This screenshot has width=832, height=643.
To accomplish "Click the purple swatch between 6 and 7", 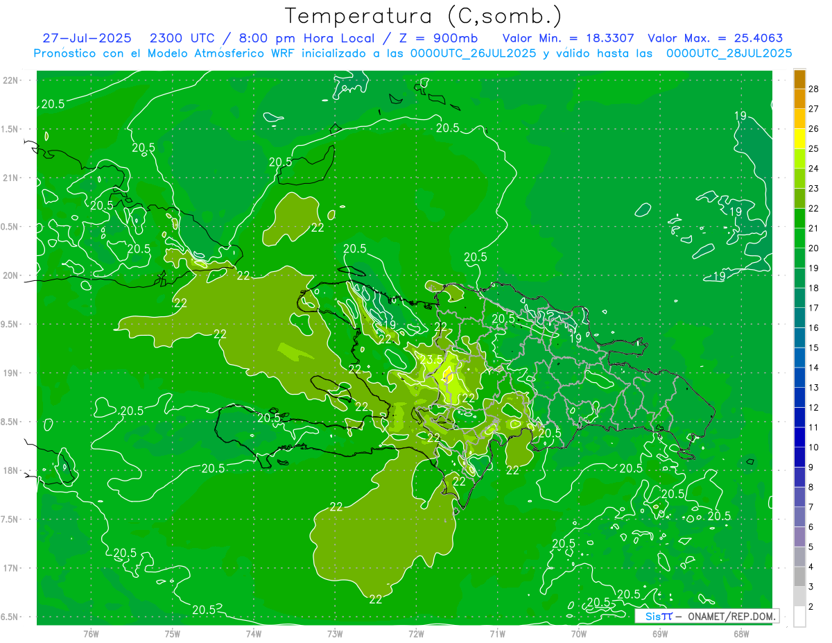I will click(x=799, y=517).
